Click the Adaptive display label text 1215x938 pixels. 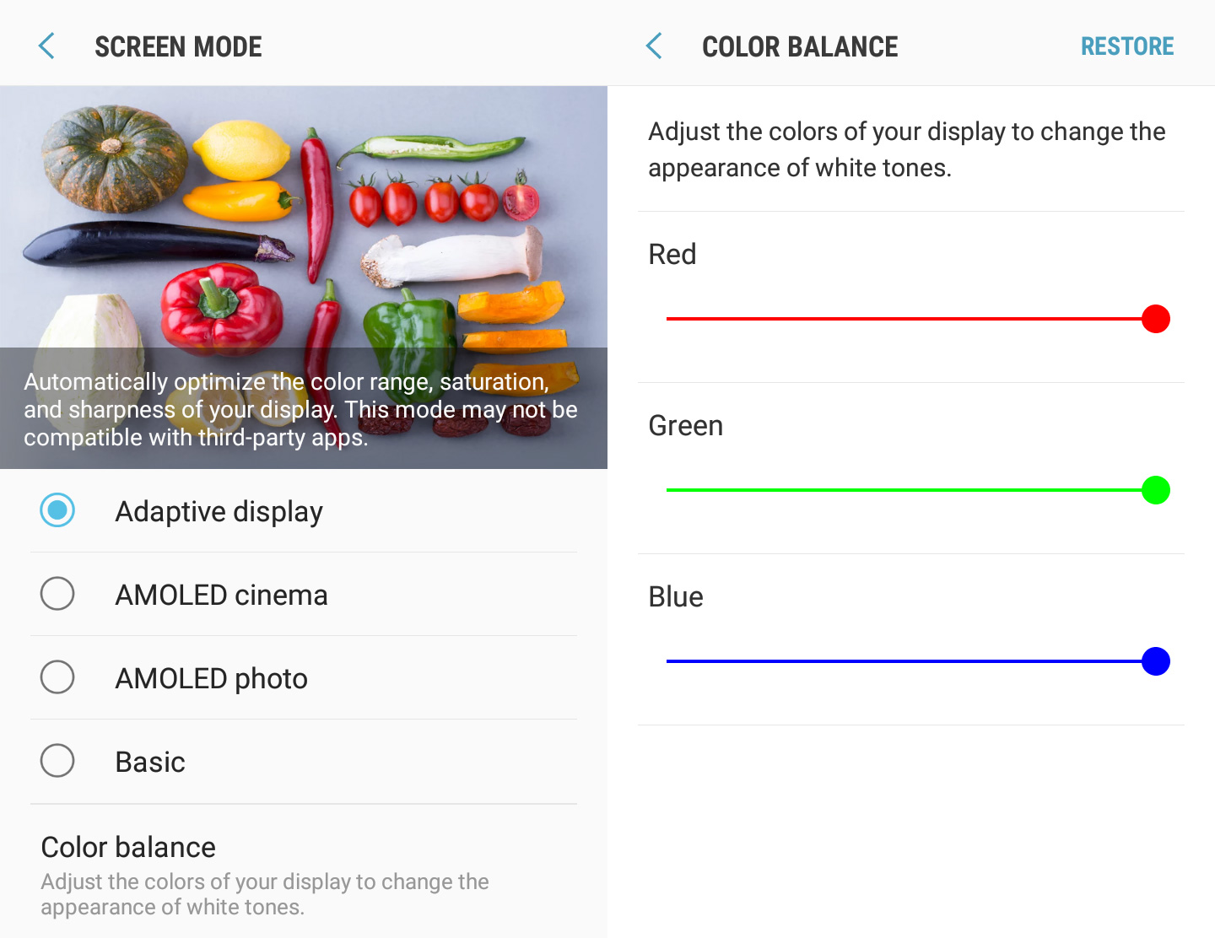219,510
